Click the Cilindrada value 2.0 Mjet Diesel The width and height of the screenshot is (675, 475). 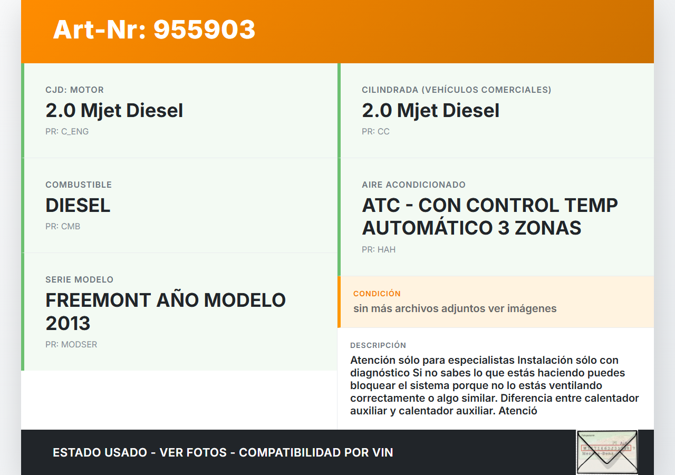(430, 111)
